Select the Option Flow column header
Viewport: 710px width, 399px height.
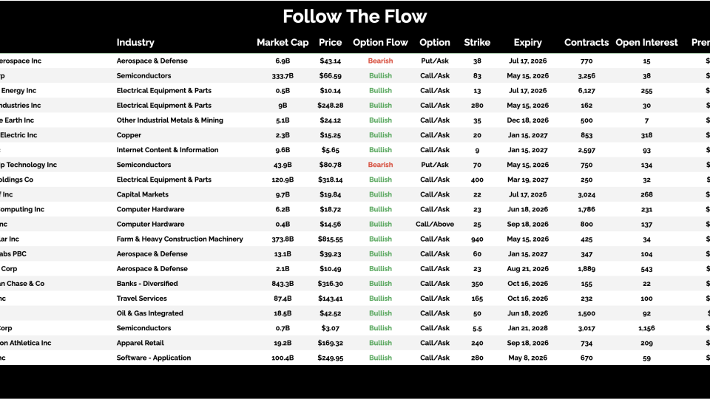tap(380, 42)
